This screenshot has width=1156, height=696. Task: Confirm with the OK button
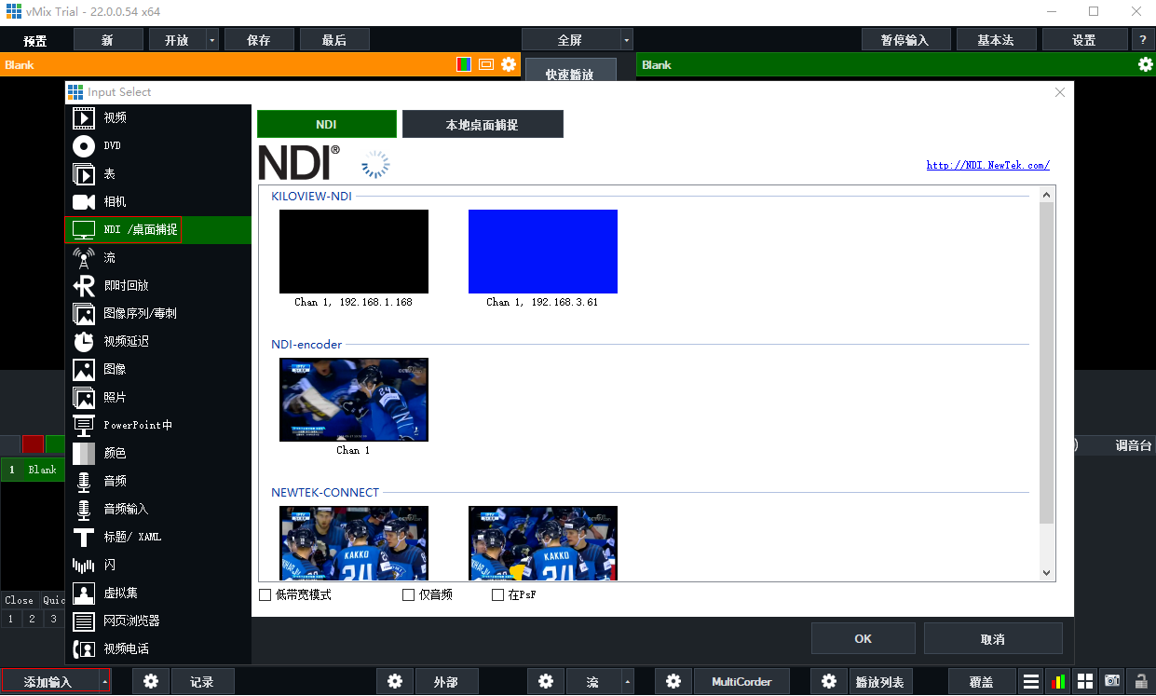tap(863, 638)
